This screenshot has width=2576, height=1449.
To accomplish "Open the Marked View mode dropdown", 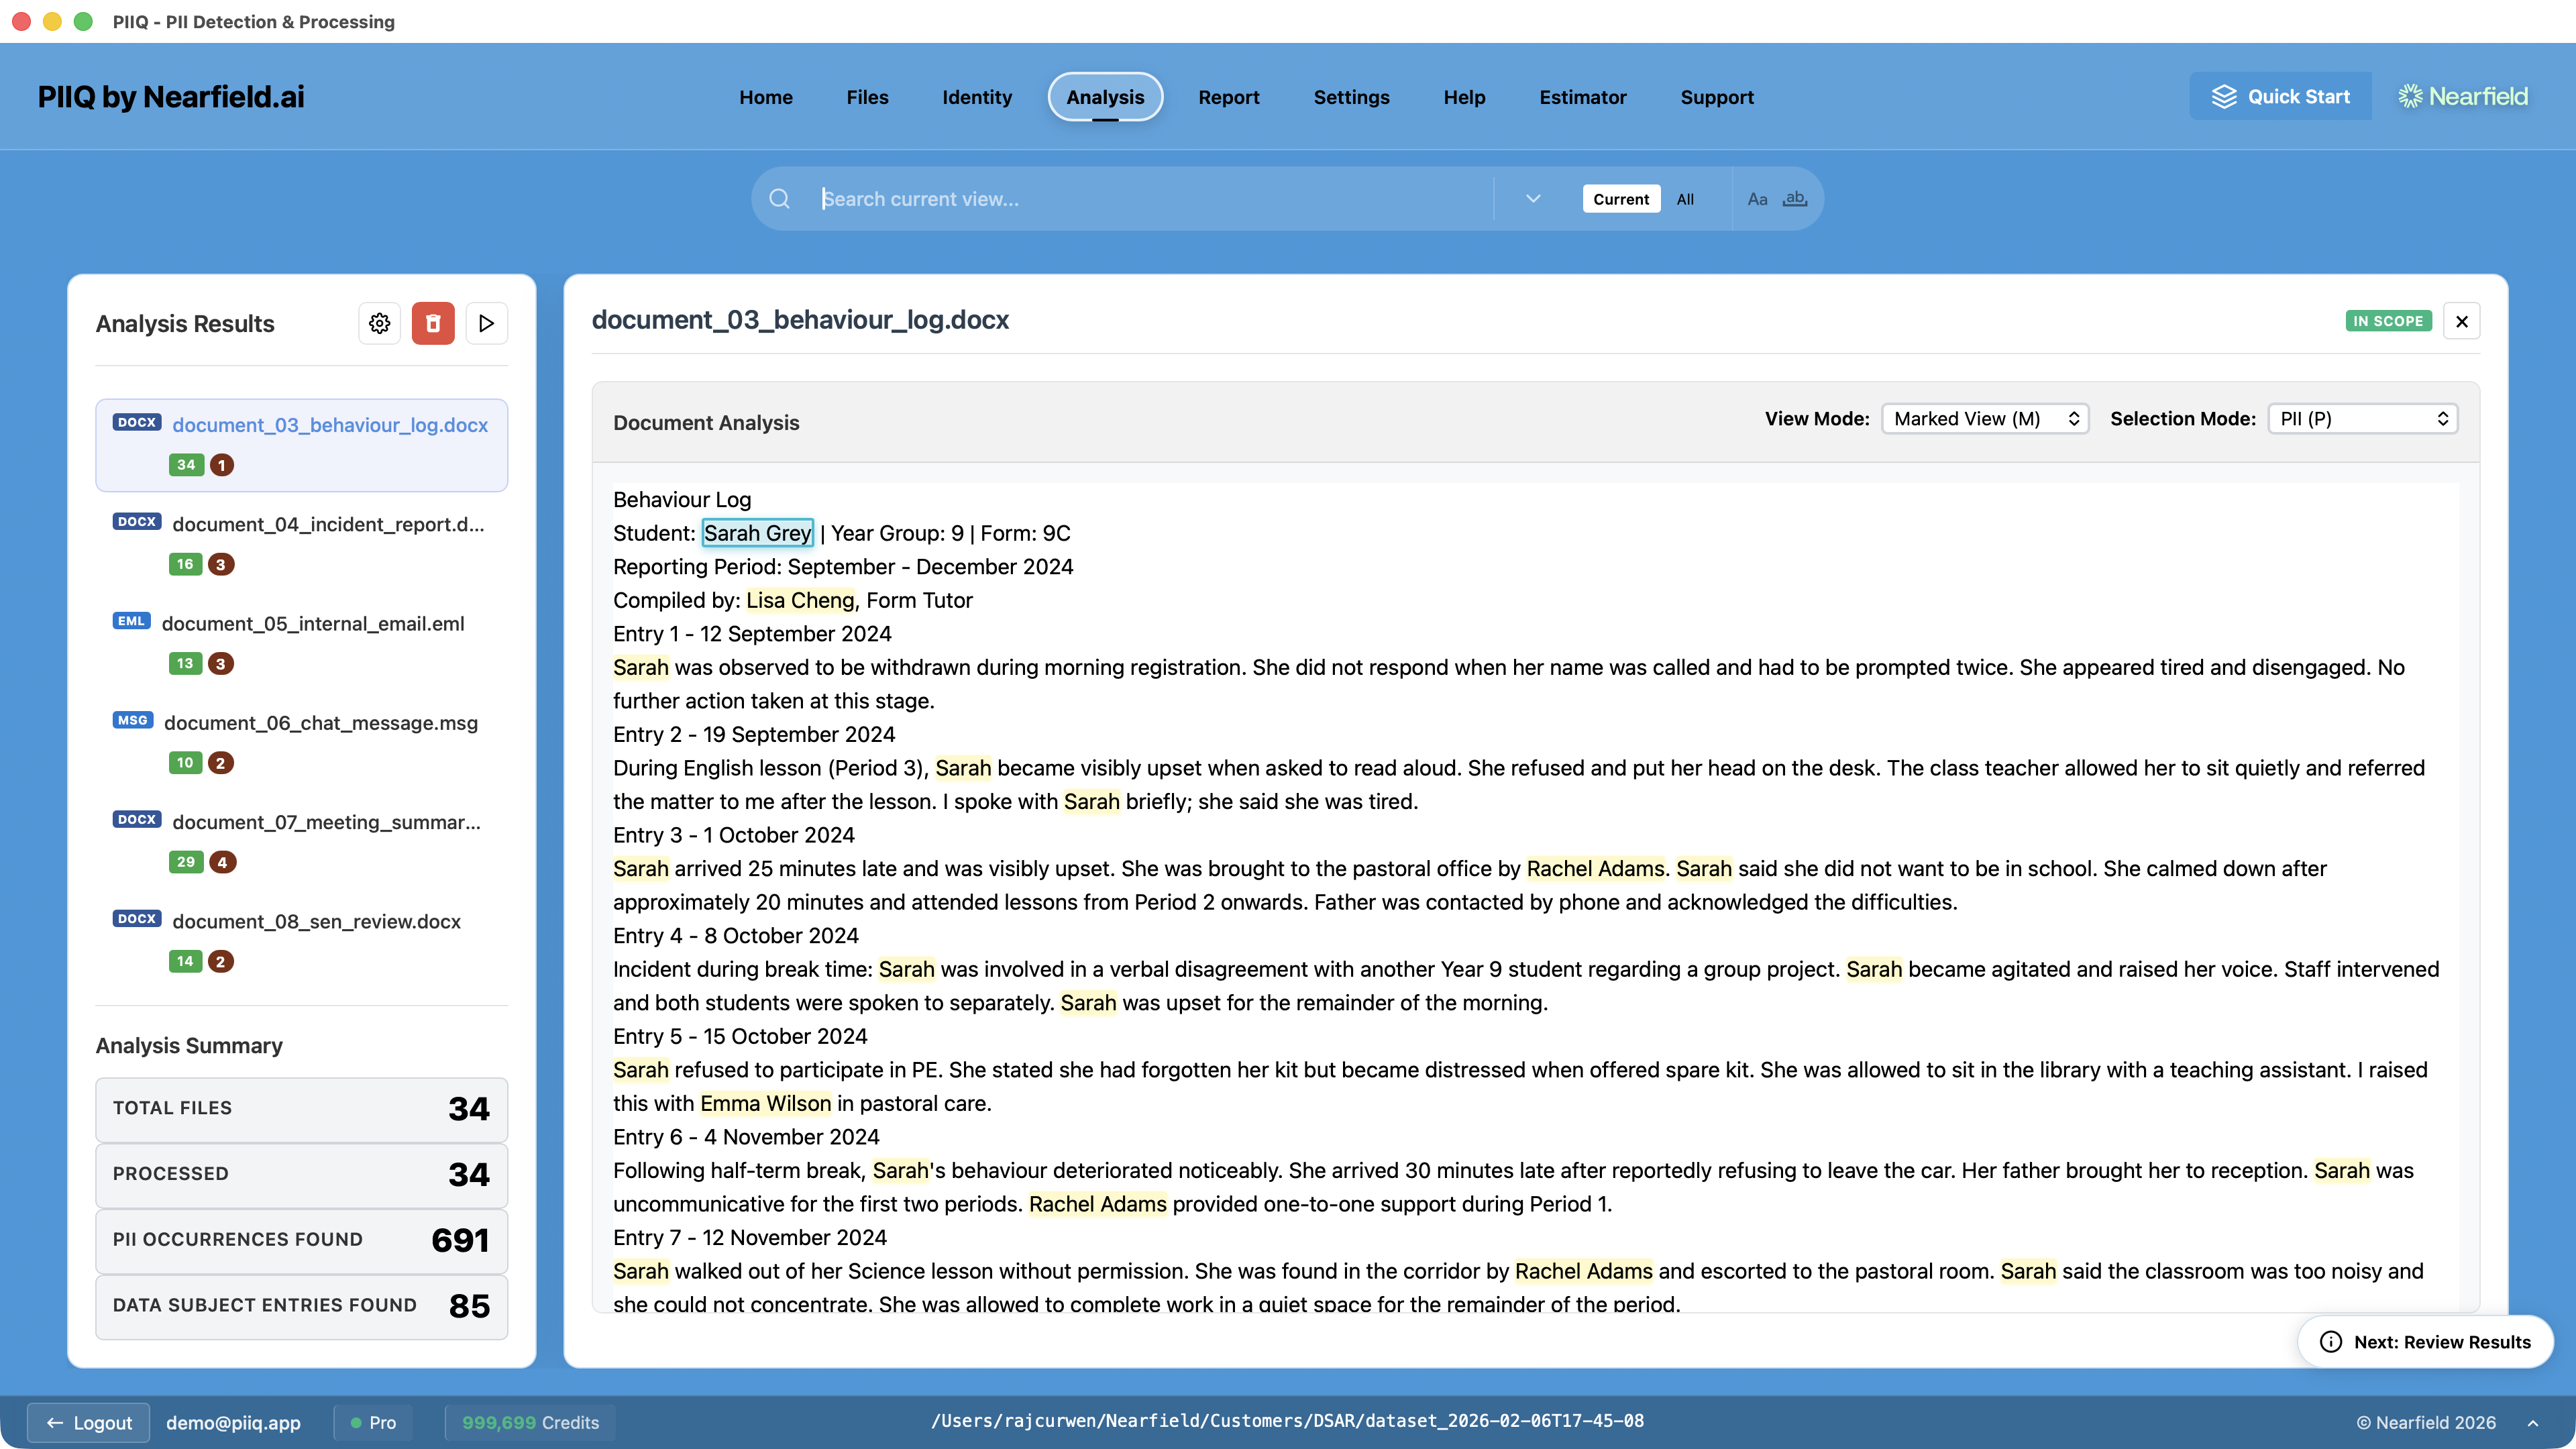I will pyautogui.click(x=1984, y=418).
